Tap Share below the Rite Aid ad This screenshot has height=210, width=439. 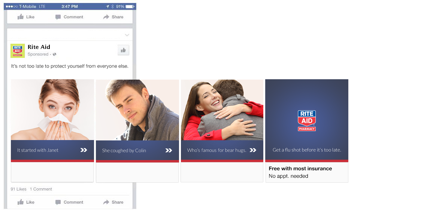click(x=113, y=202)
